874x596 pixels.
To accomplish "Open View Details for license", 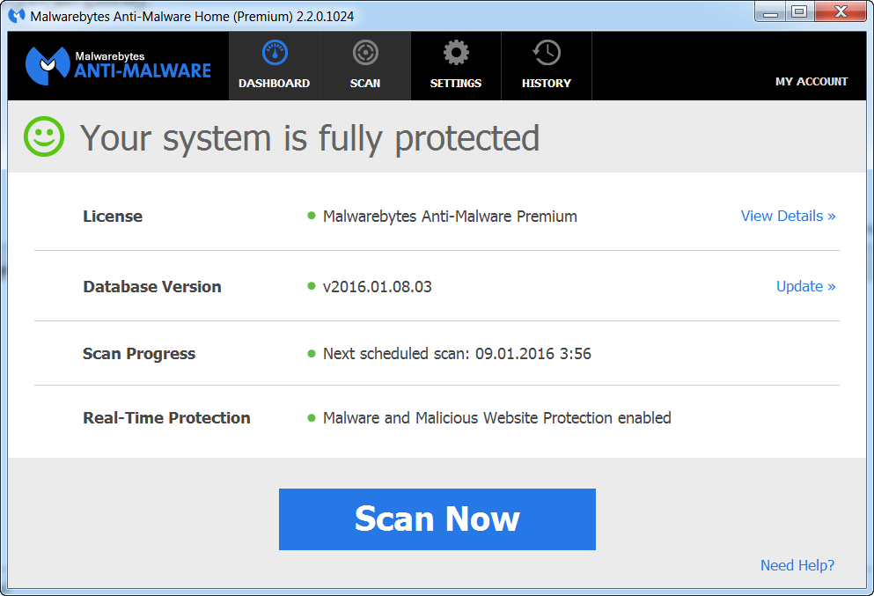I will point(788,216).
